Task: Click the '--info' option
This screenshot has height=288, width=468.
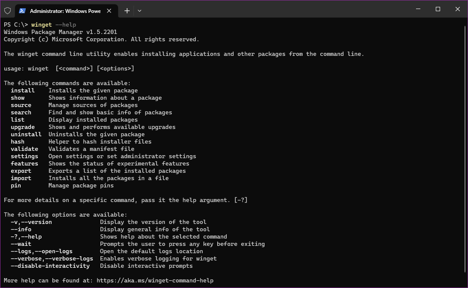Action: click(21, 230)
